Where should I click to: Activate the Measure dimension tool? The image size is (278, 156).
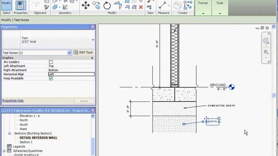point(162,5)
